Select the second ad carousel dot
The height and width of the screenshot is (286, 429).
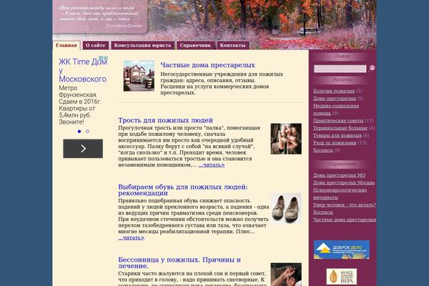coord(87,132)
